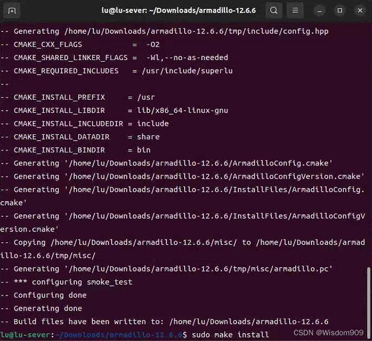This screenshot has width=372, height=341.
Task: Click the 'Copying' misc directory line
Action: 183,249
